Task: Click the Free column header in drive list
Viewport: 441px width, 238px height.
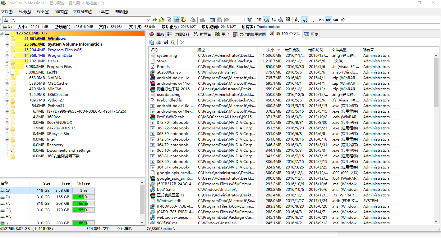Action: [x=62, y=183]
